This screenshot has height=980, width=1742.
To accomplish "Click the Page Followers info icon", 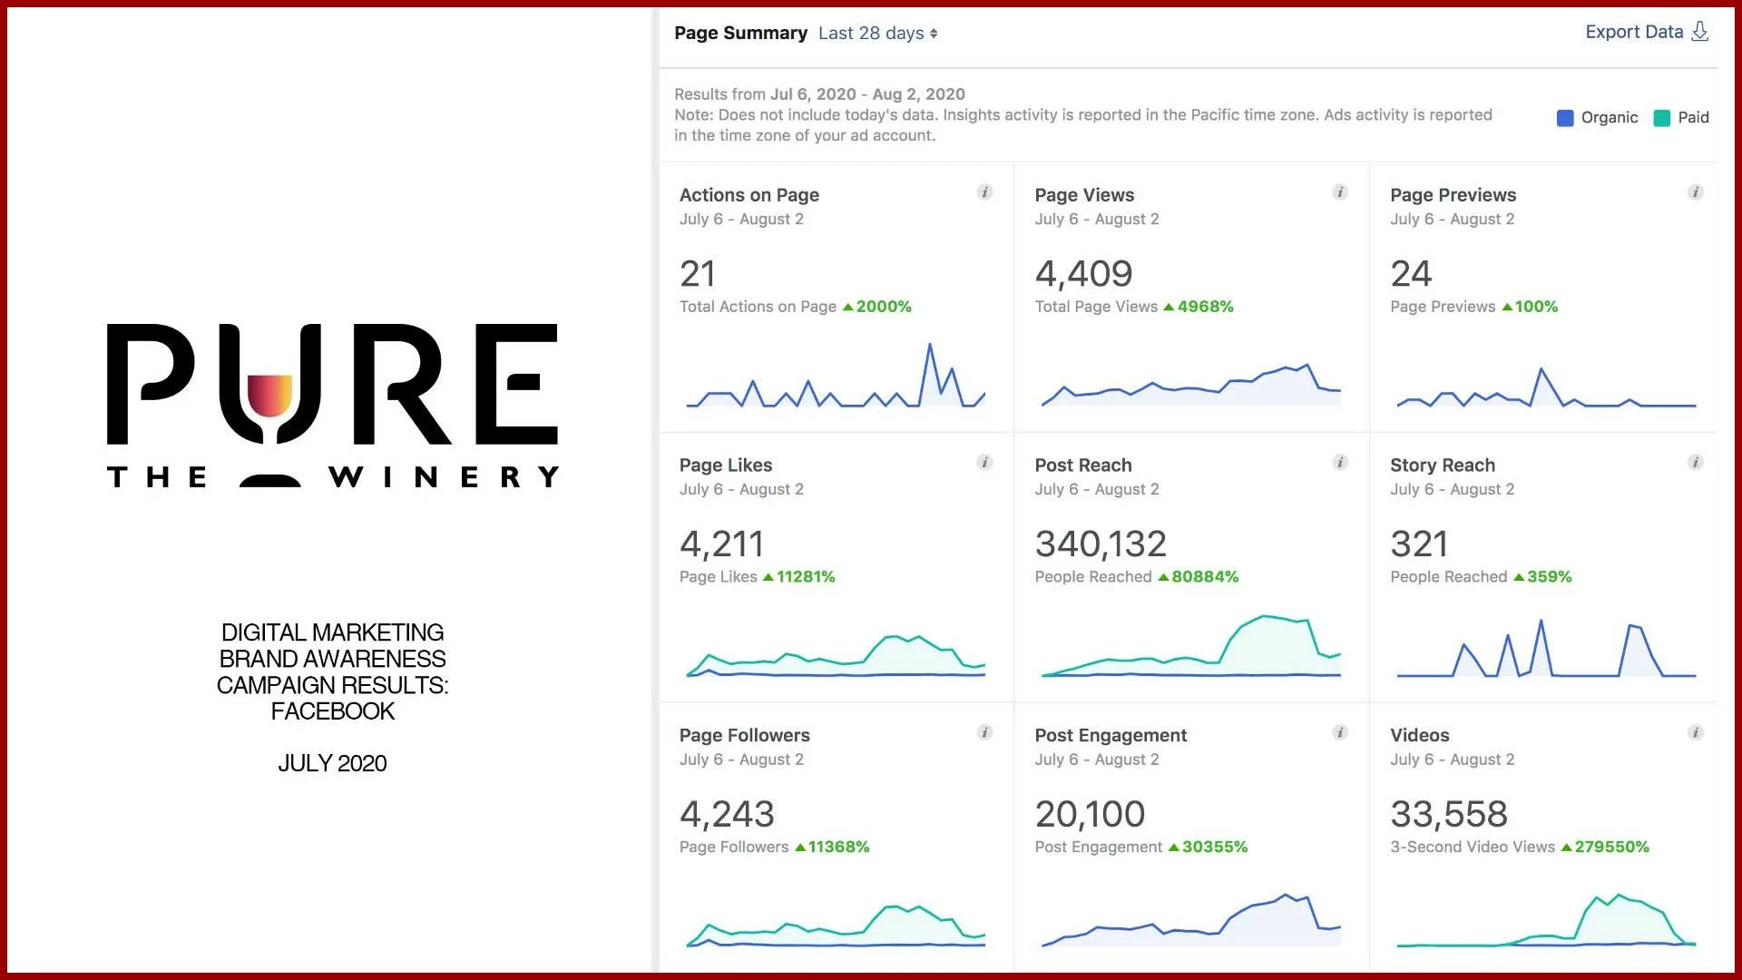I will point(984,732).
